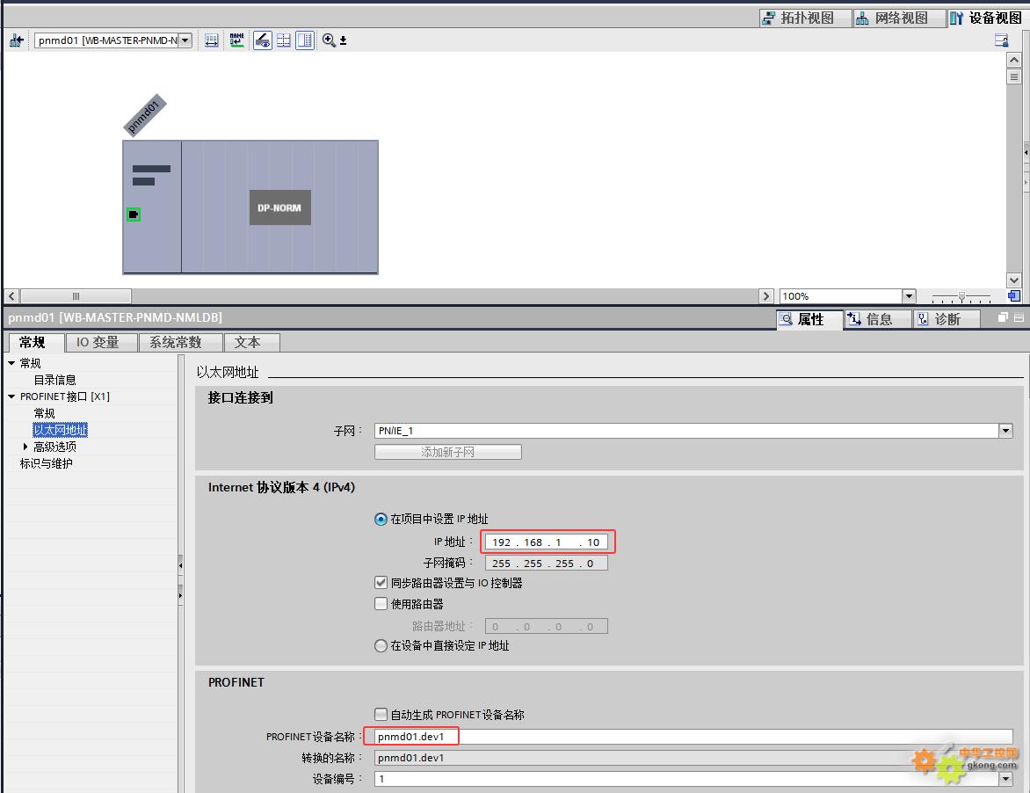This screenshot has height=793, width=1030.
Task: Select 'Set IP address in project' radio button
Action: (x=381, y=520)
